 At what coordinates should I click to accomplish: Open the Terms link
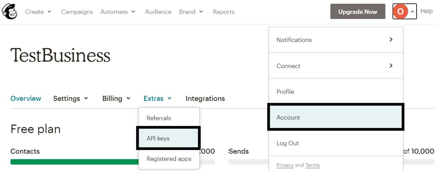312,165
